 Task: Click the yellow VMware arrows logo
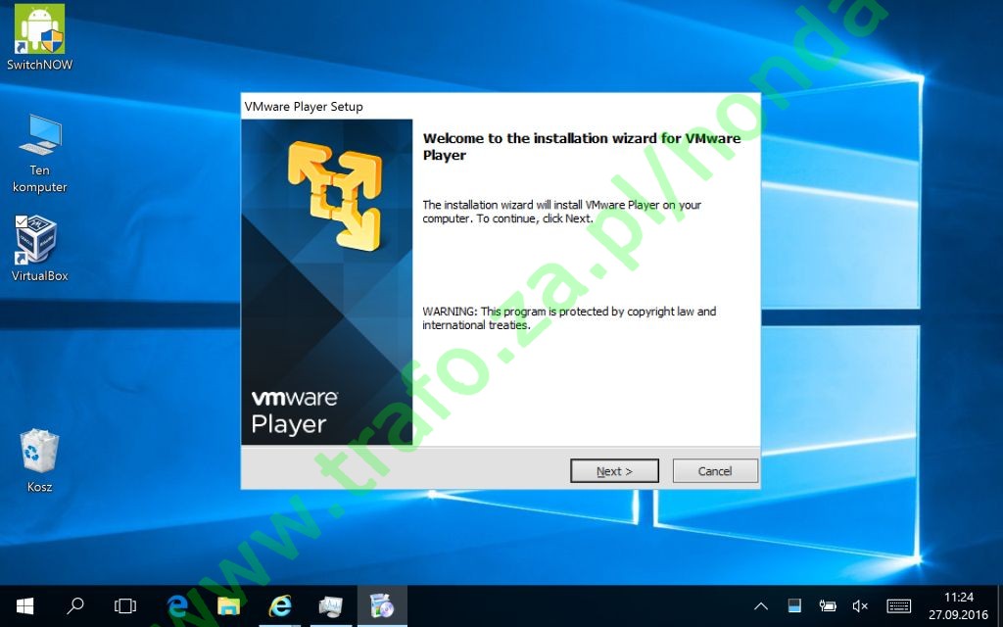click(335, 195)
